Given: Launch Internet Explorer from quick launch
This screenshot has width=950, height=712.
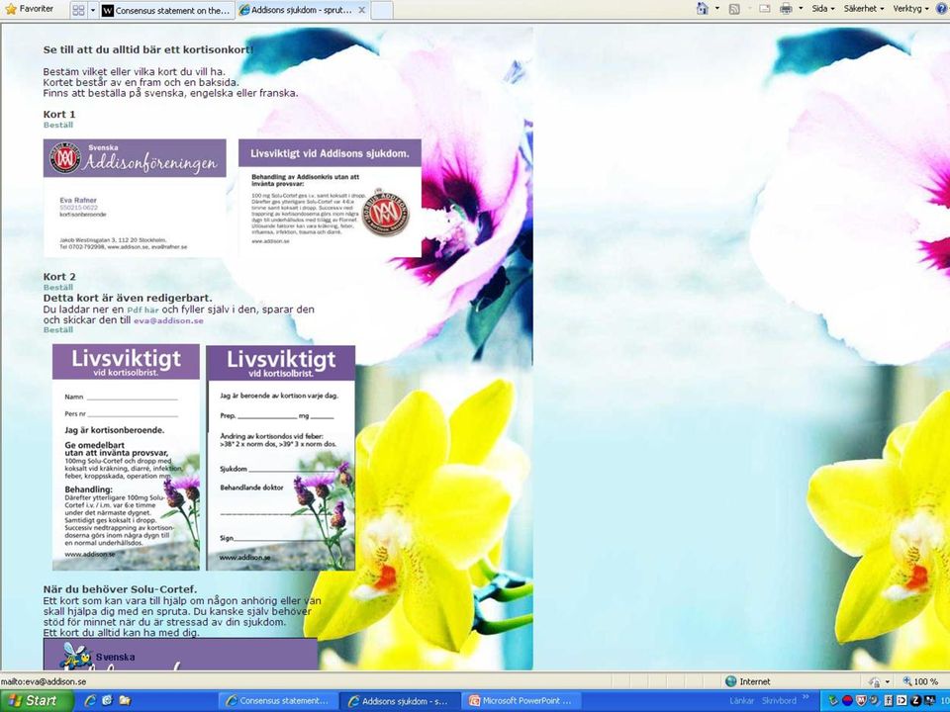Looking at the screenshot, I should coord(91,701).
